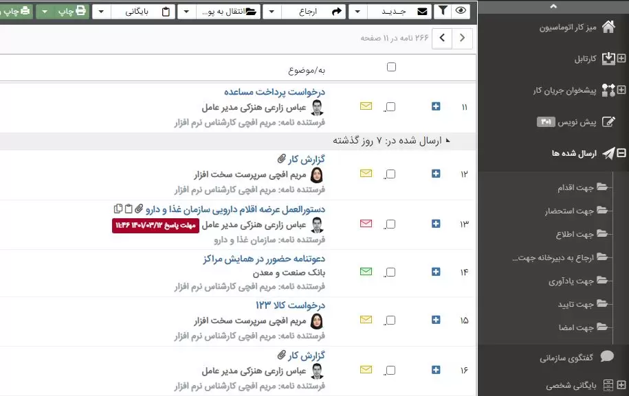Screen dimensions: 629x396
Task: Collapse the ارسال شده در ۷ روز گذشته group
Action: coord(449,140)
